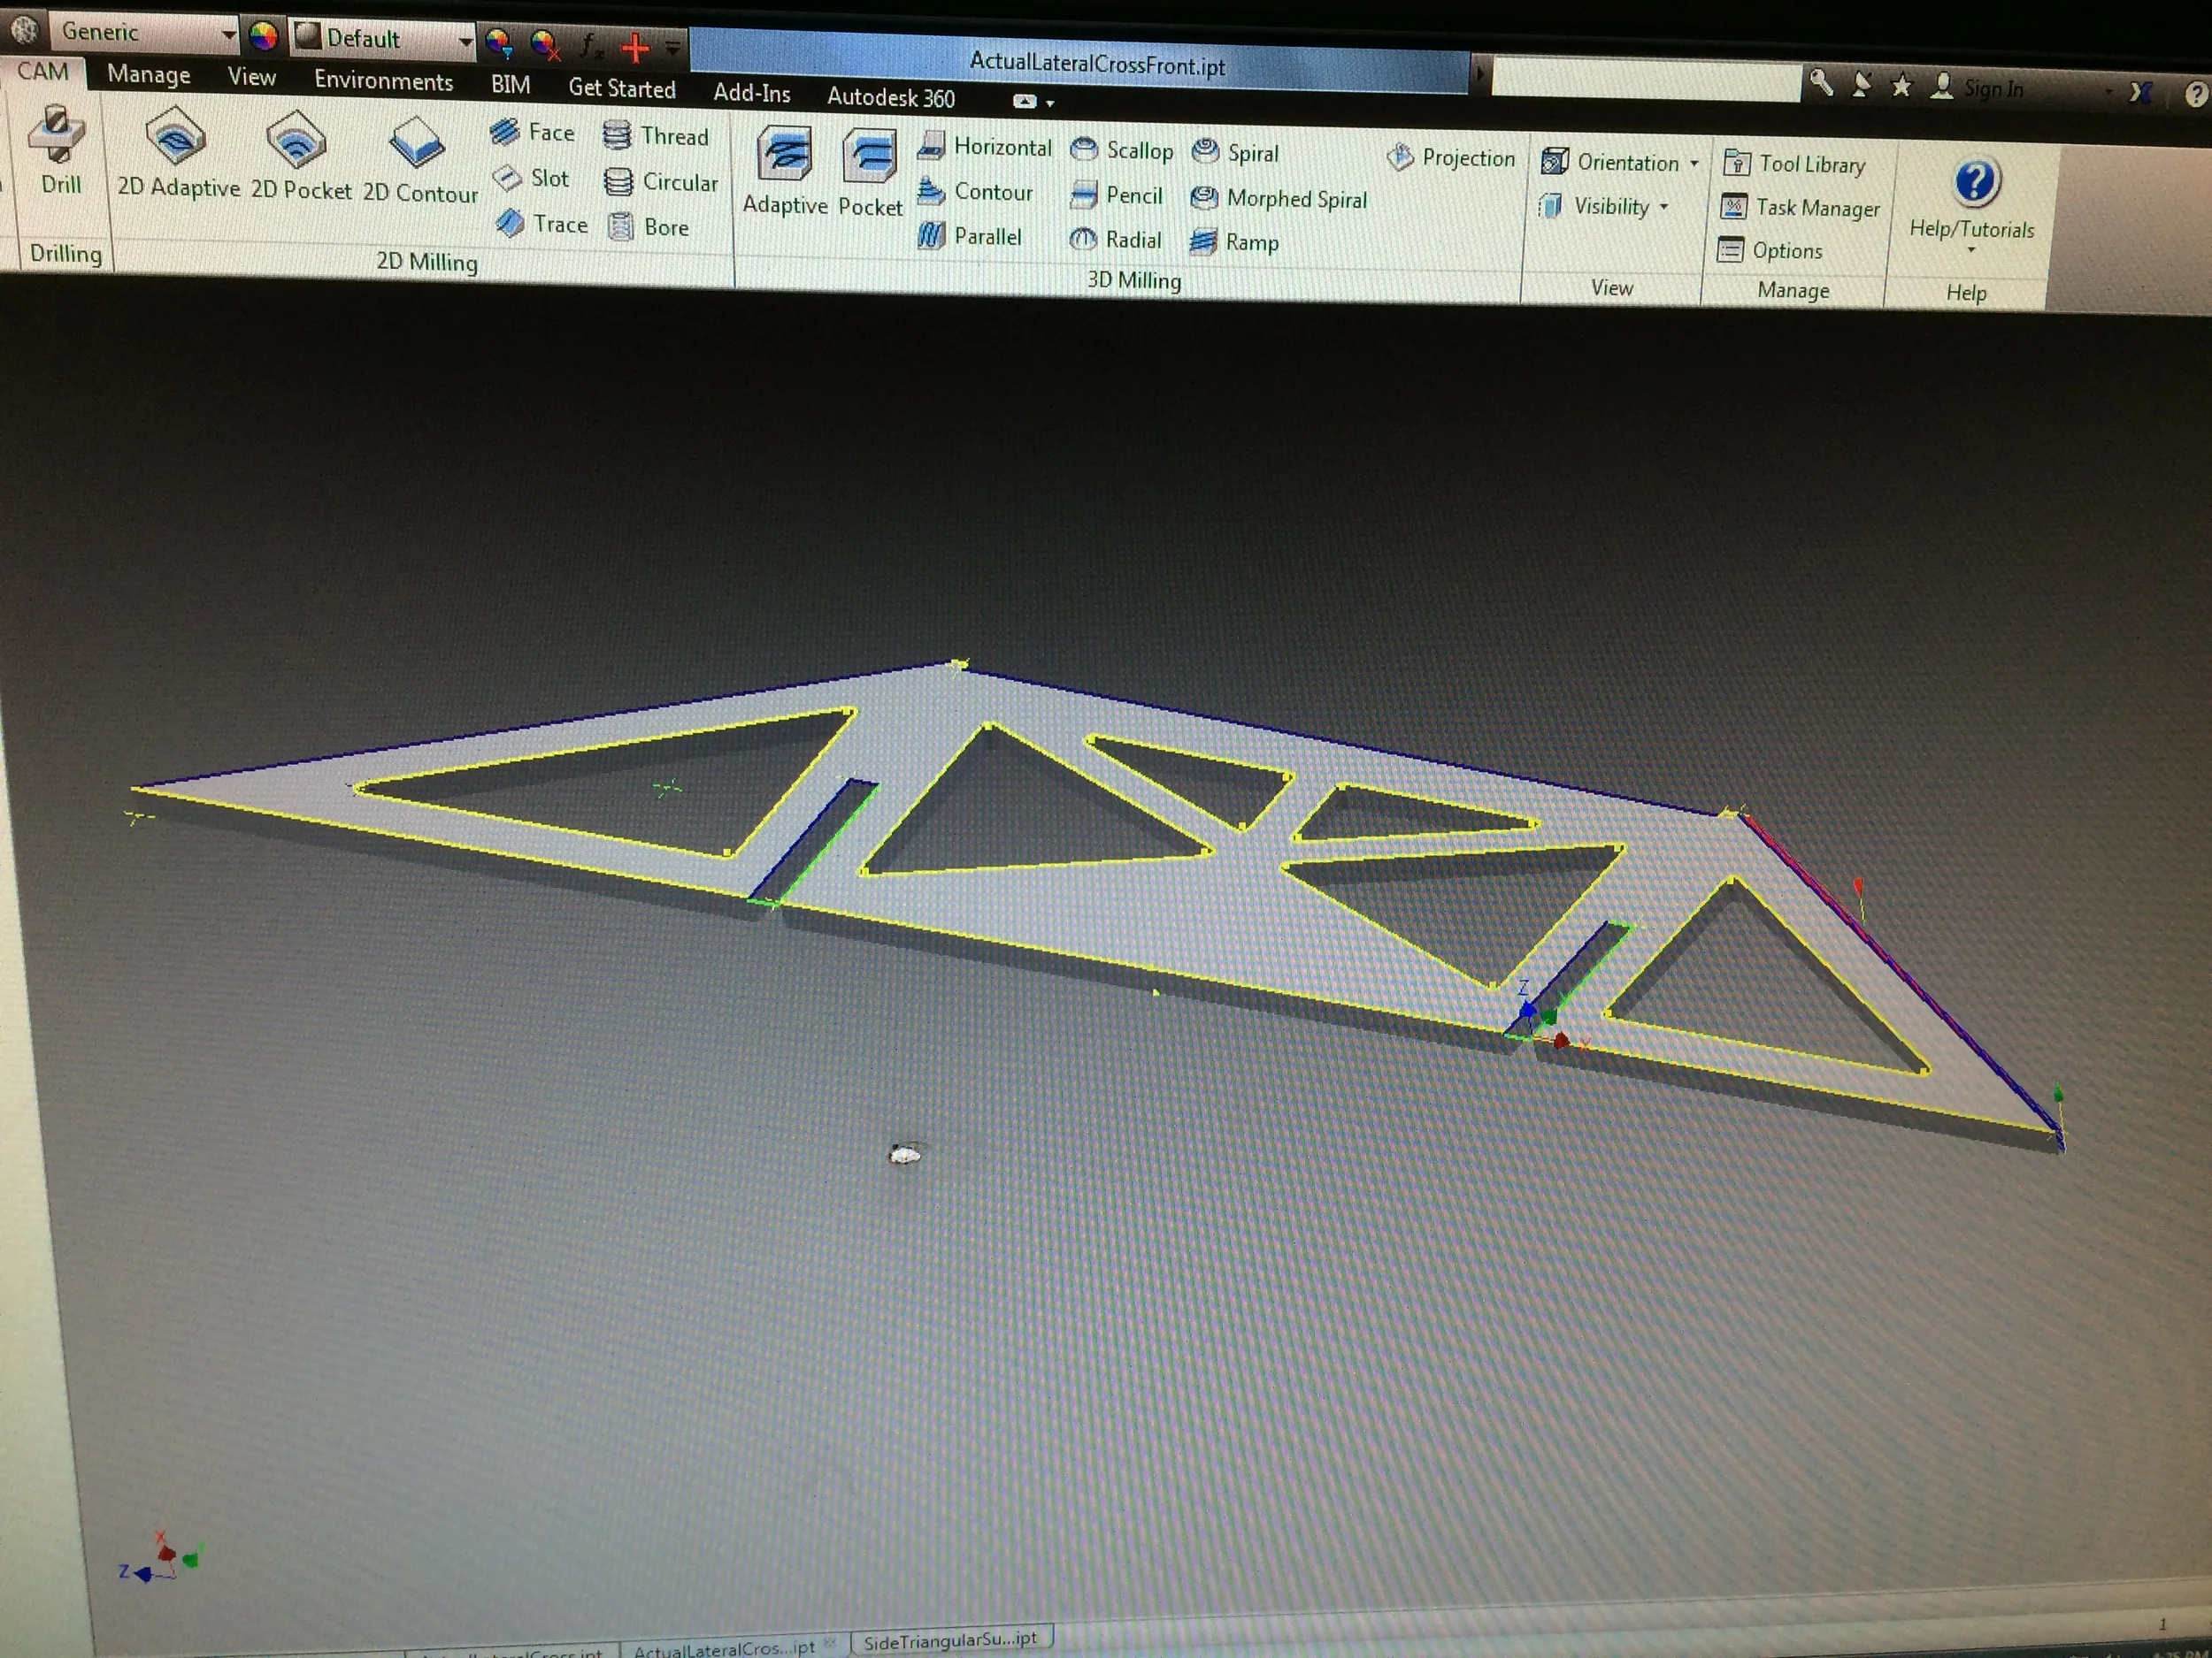
Task: Choose the 2D Pocket toolpath
Action: [296, 141]
